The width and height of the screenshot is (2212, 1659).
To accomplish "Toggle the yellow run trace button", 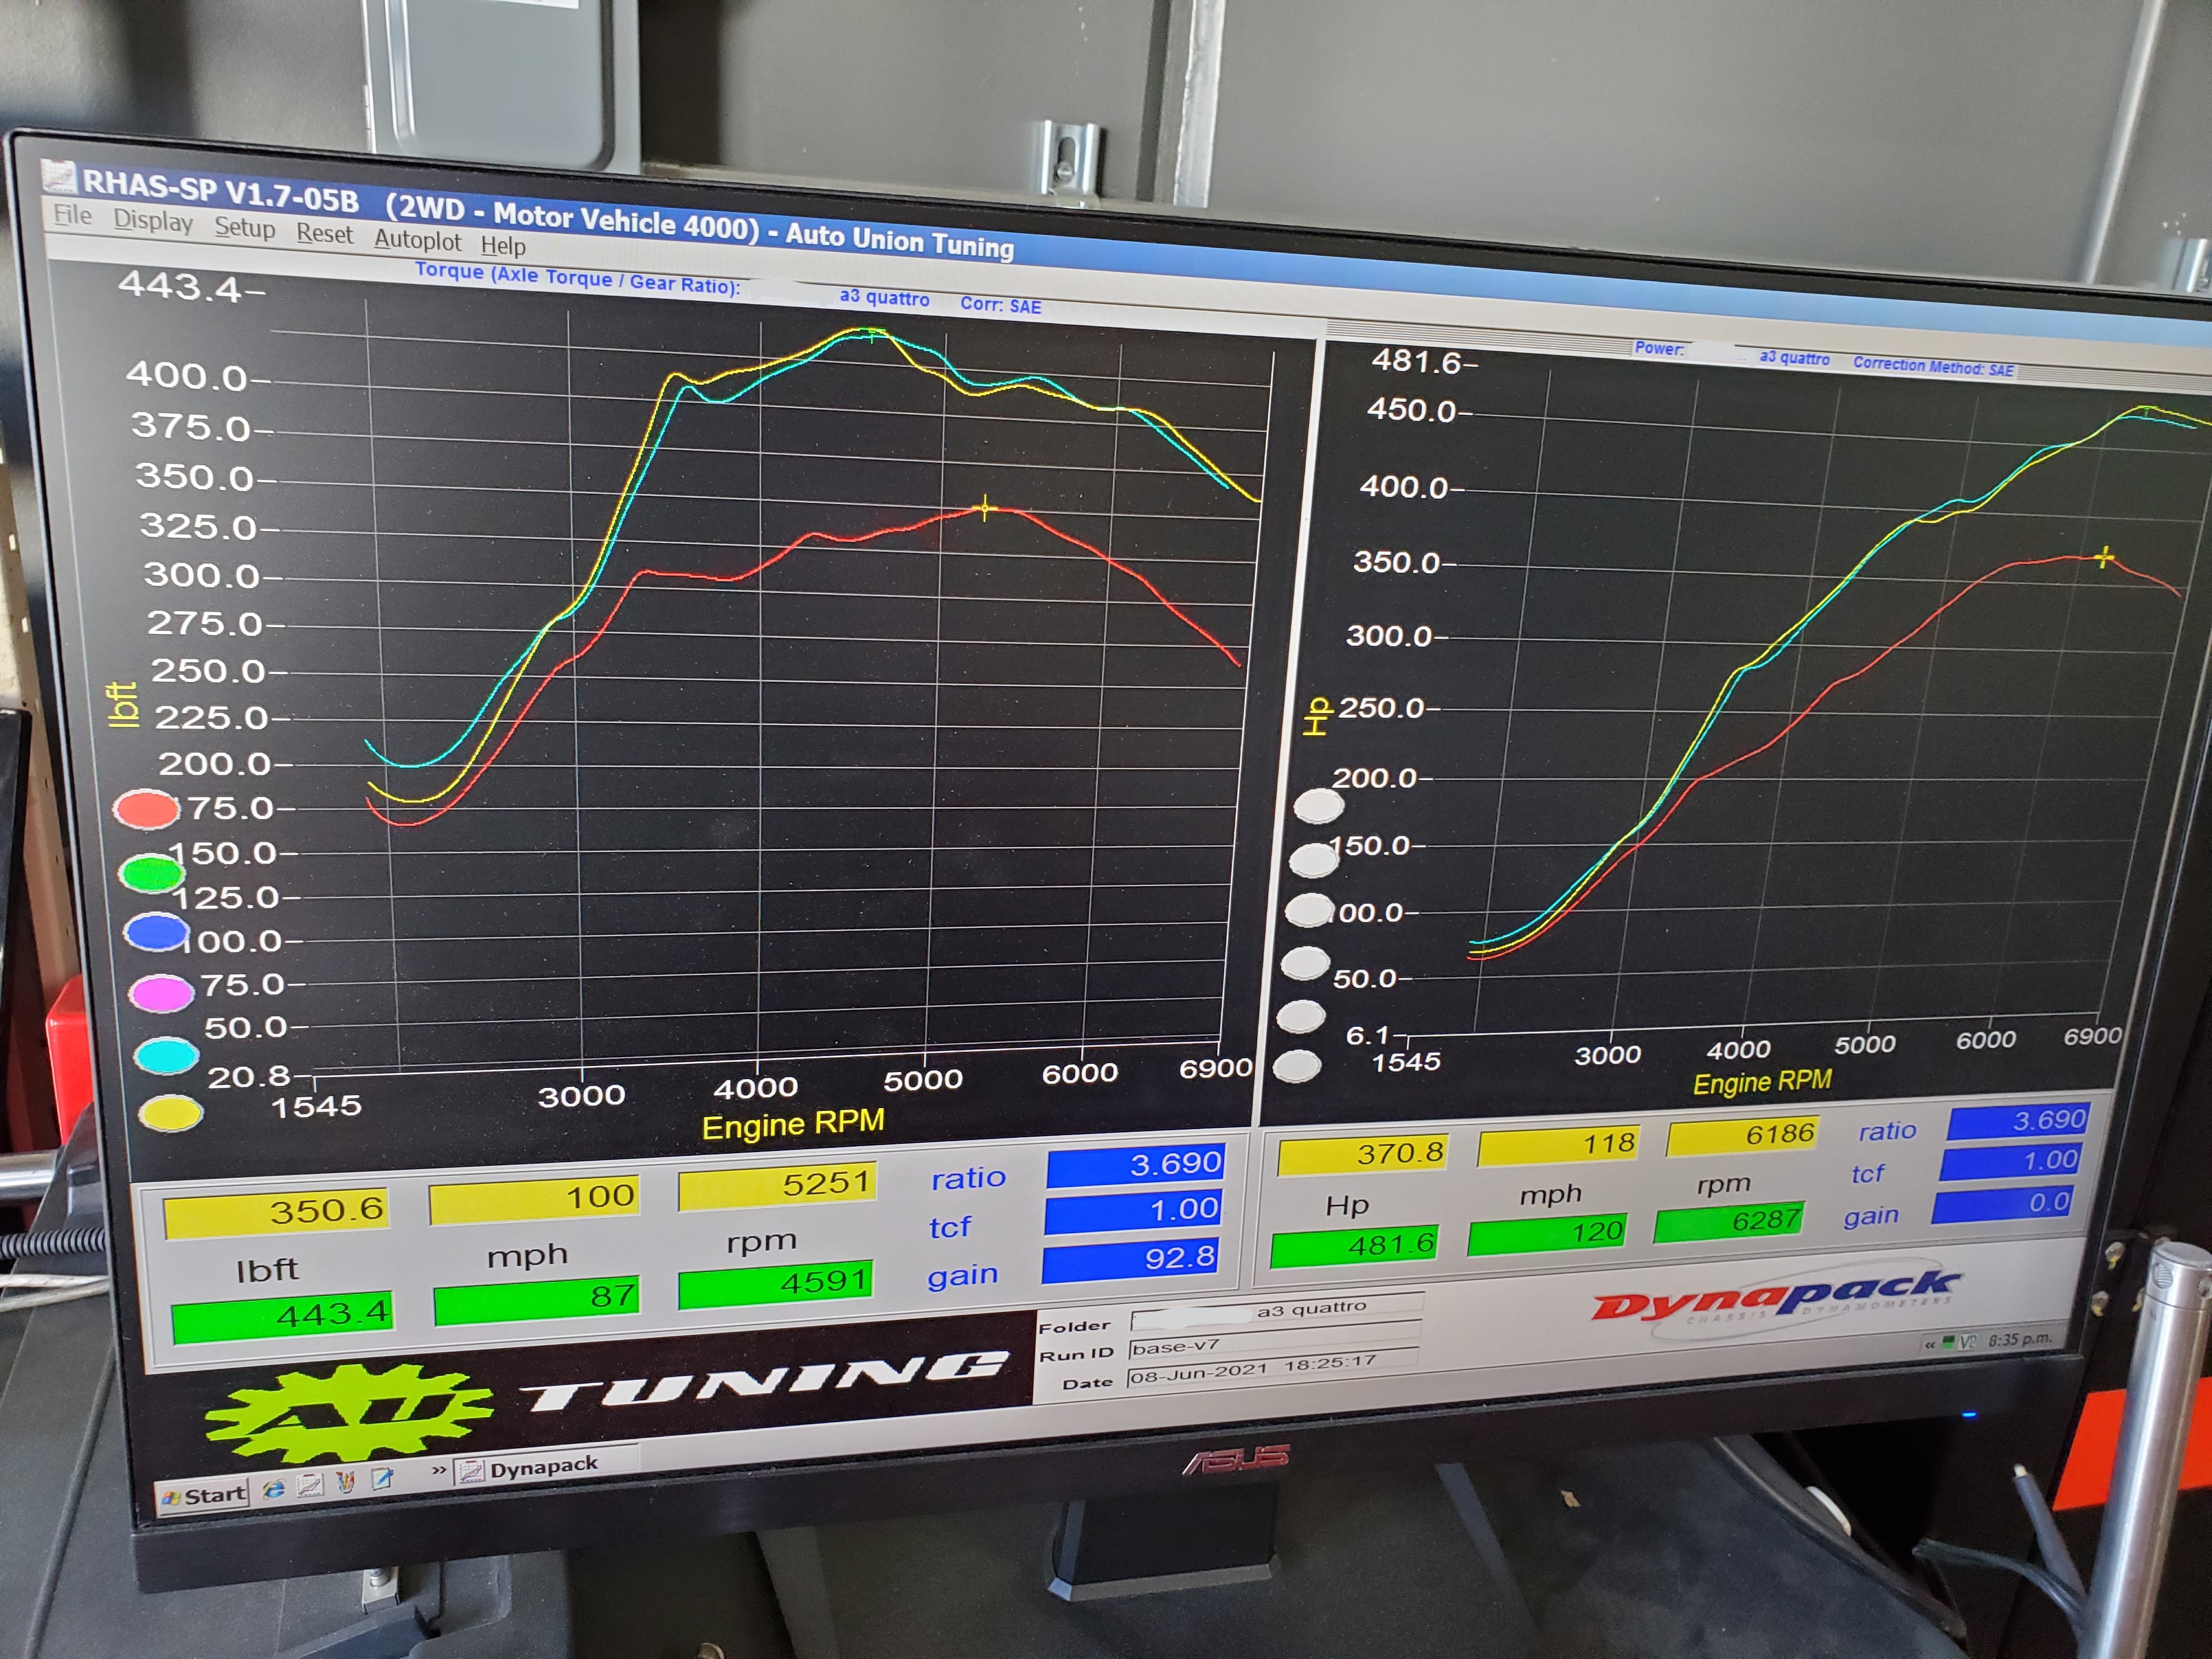I will 171,1114.
